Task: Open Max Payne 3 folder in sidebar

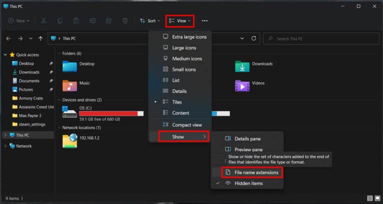Action: [x=30, y=116]
